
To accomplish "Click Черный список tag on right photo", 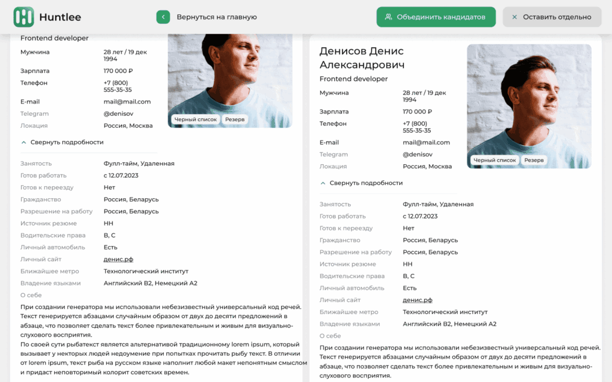I will (x=494, y=160).
